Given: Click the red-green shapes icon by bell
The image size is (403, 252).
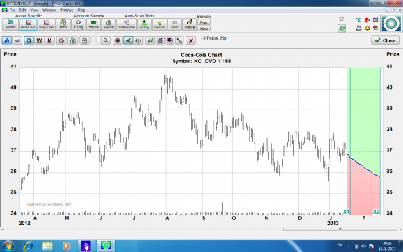Looking at the screenshot, I should click(376, 28).
